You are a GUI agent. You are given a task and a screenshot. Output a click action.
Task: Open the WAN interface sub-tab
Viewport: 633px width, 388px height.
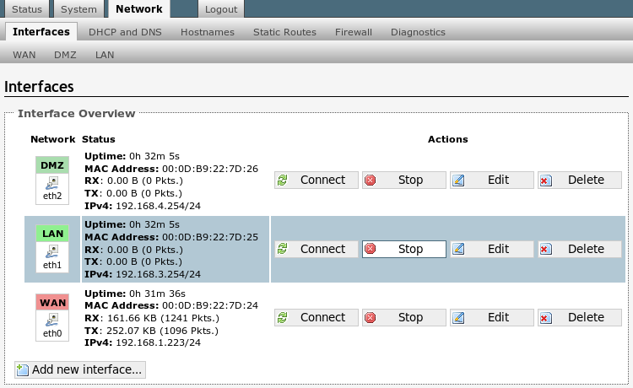pos(24,55)
